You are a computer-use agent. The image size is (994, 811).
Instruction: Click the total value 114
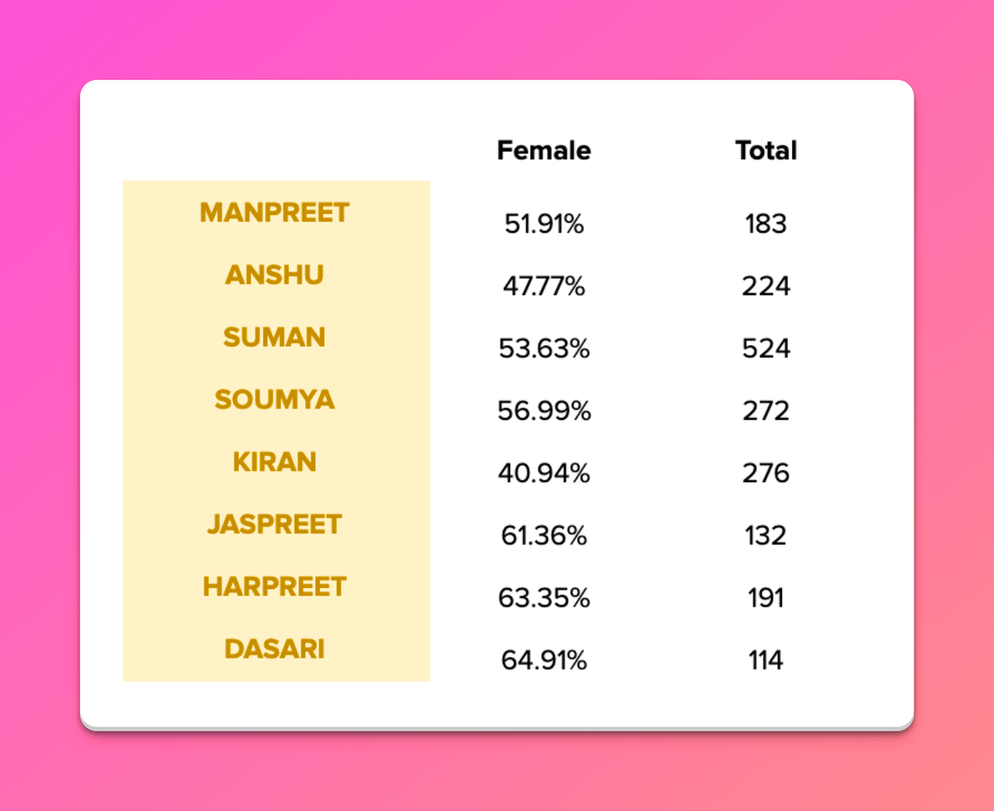tap(765, 660)
